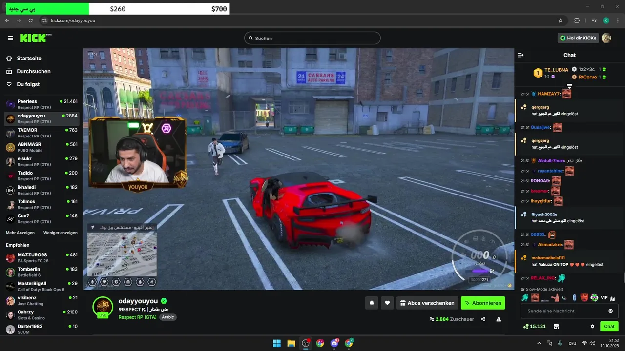Screen dimensions: 625x351
Task: Click Weniger anzeigen to collapse list
Action: click(x=61, y=233)
